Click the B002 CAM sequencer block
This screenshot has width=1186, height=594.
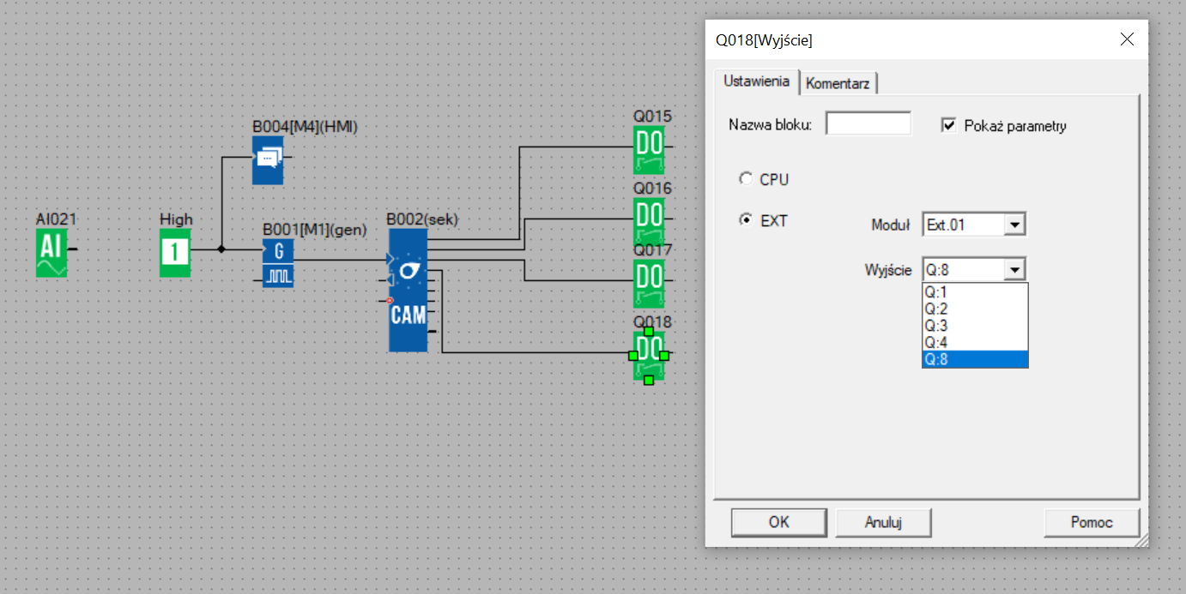[x=408, y=291]
